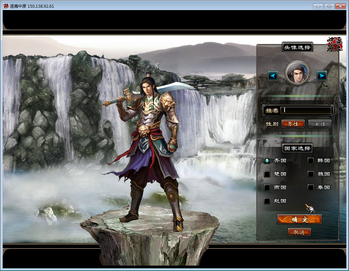
Task: Select the 燕国 country option
Action: [267, 188]
